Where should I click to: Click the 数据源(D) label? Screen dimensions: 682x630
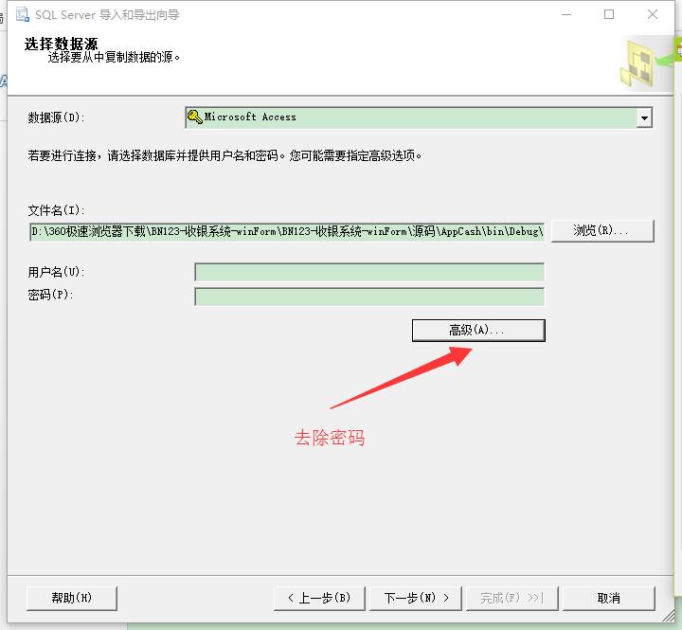56,117
